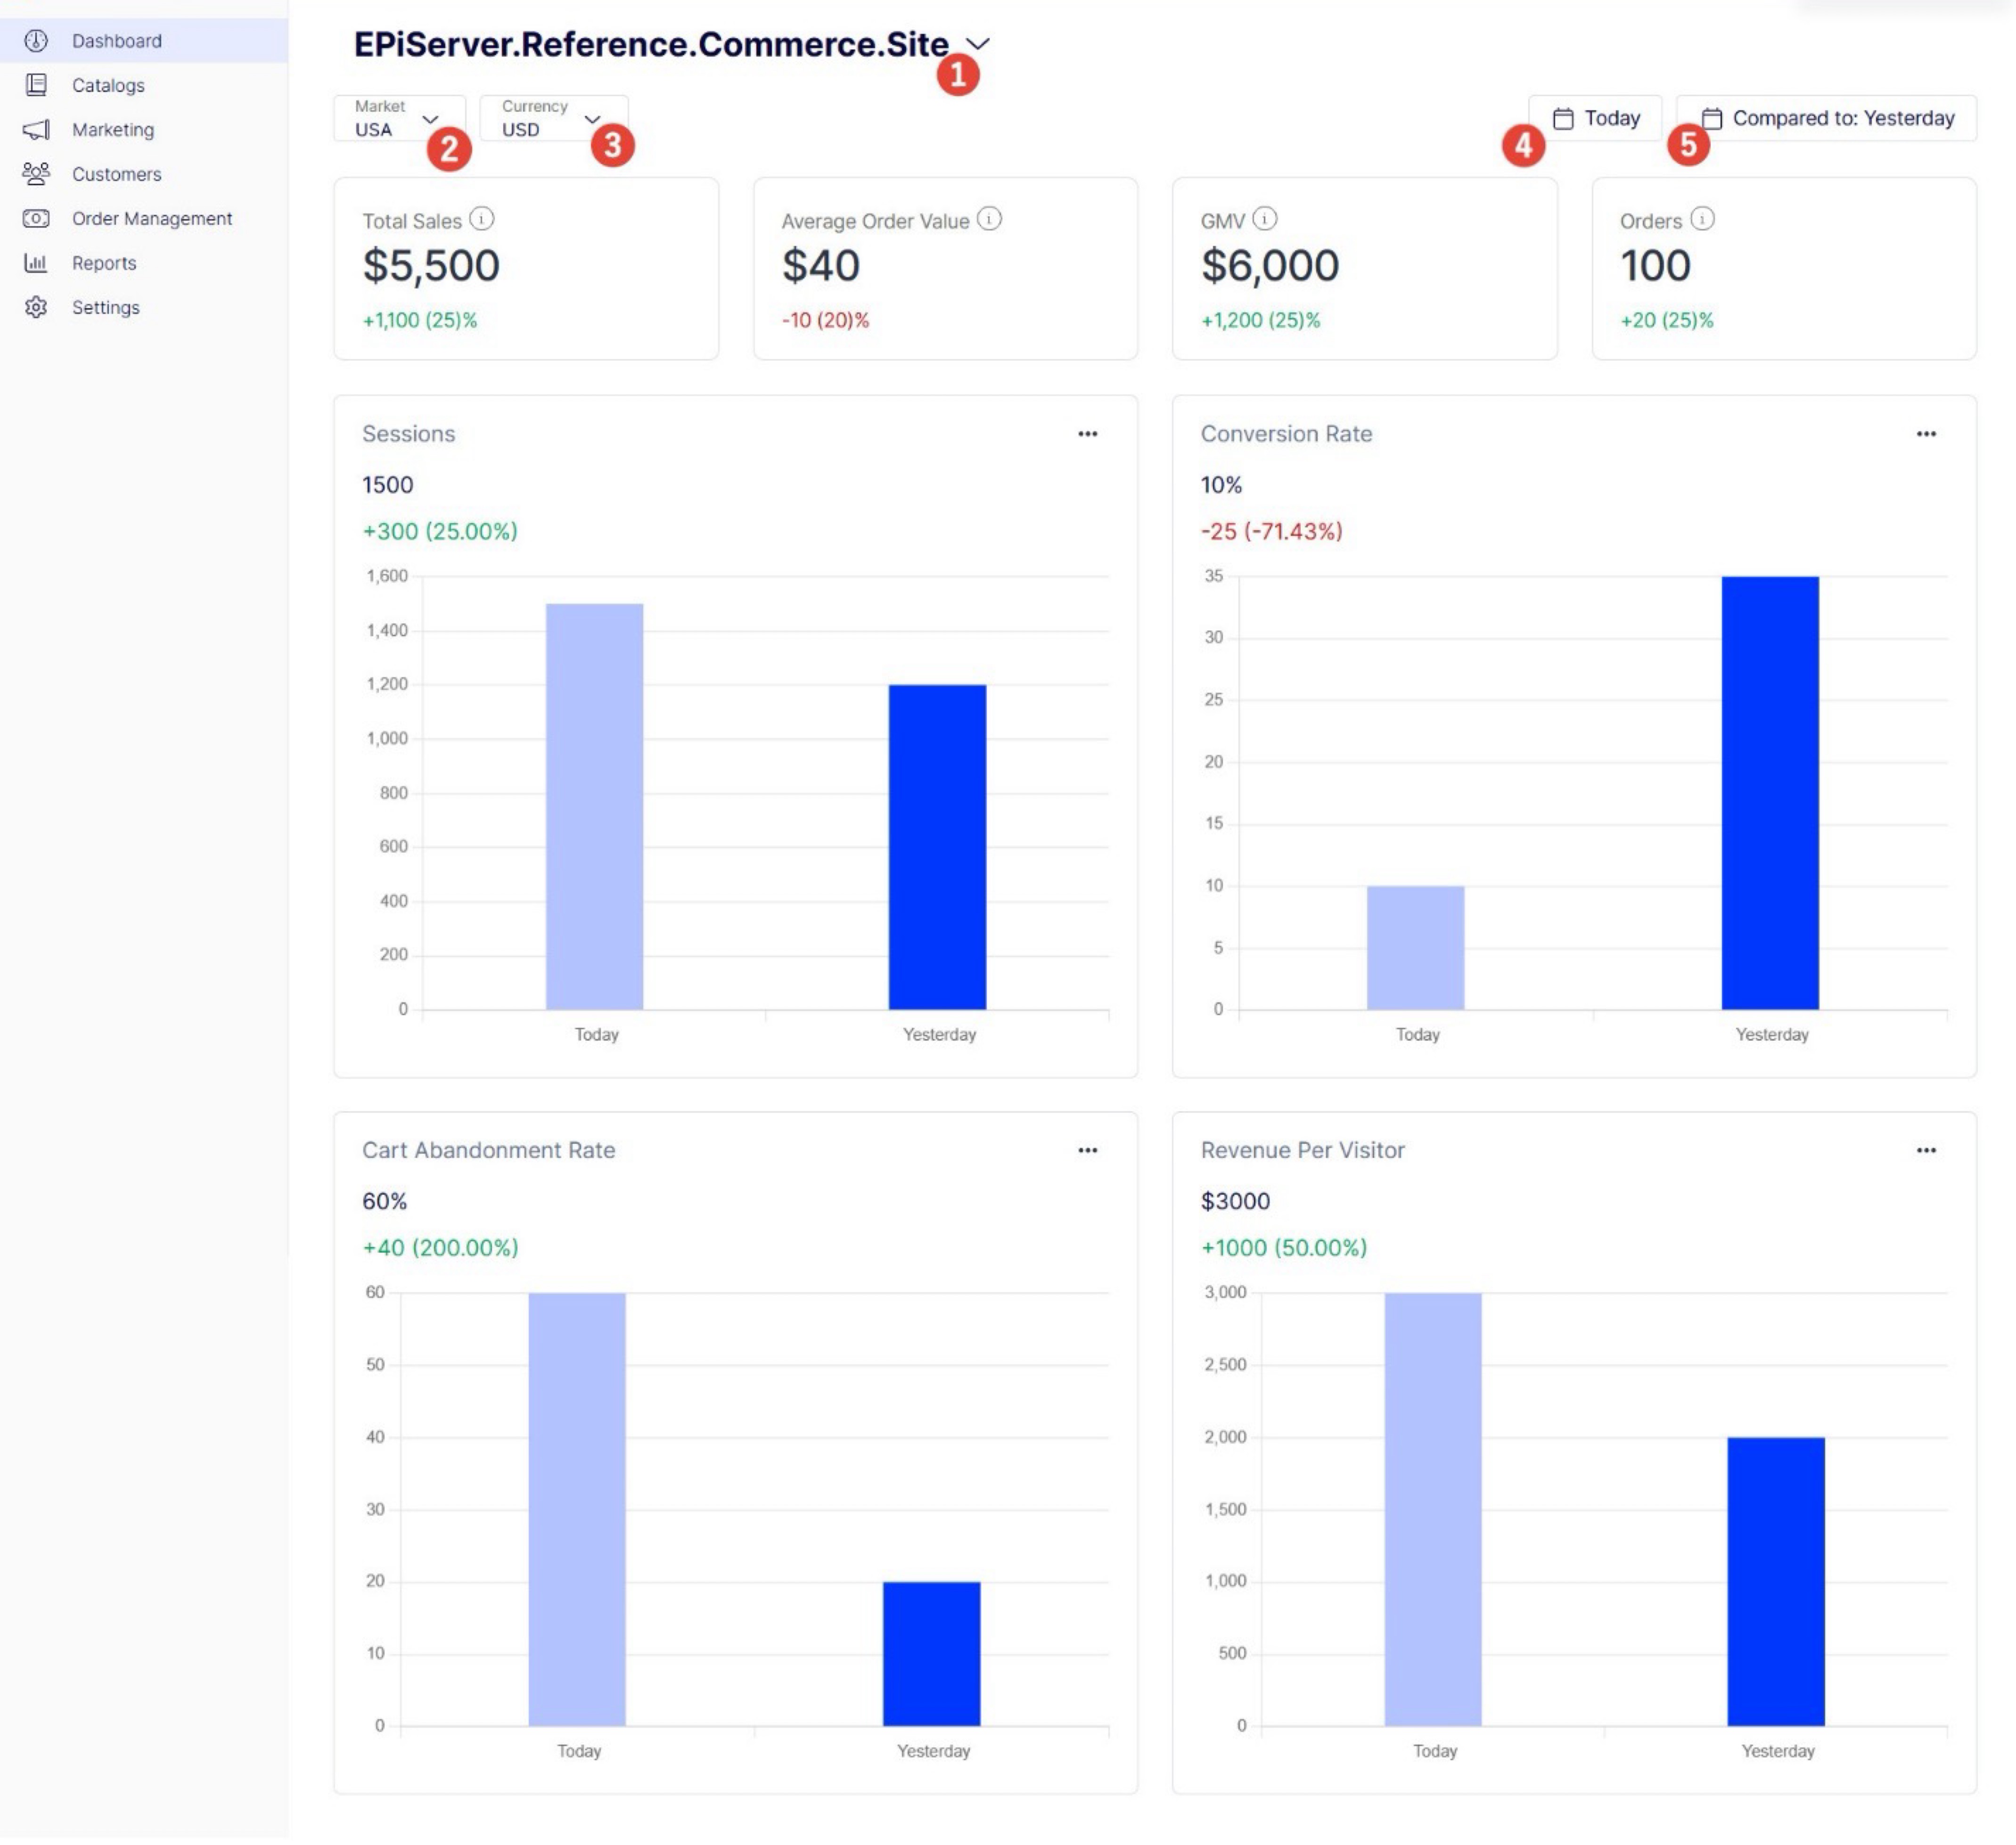
Task: Click the calendar icon beside Today
Action: tap(1563, 119)
